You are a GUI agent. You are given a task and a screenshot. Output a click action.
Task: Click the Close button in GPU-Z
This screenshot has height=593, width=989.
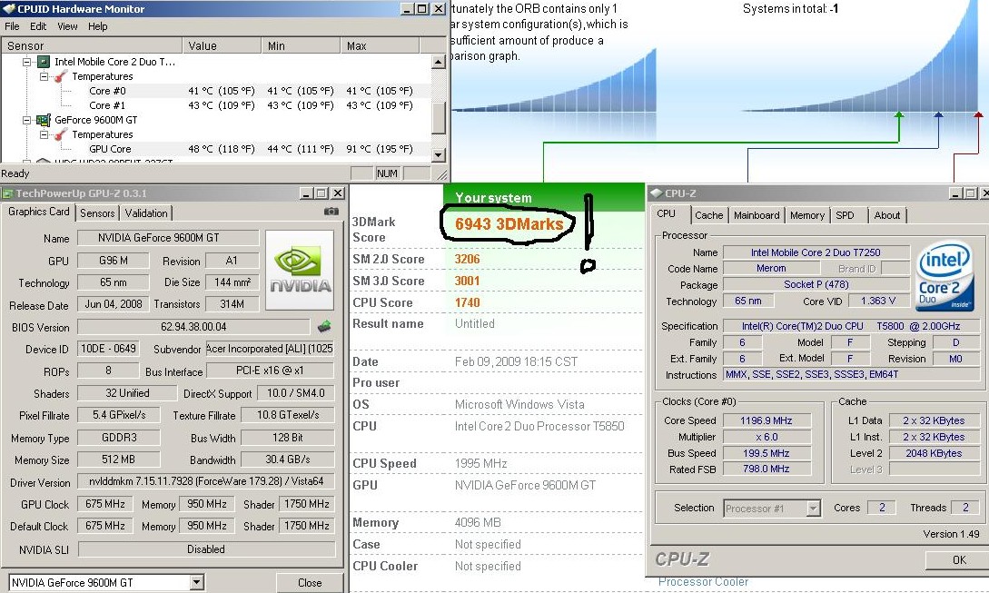[310, 582]
